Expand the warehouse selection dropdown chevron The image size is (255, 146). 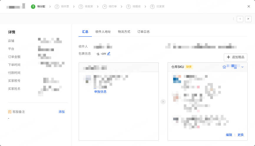[x=242, y=67]
